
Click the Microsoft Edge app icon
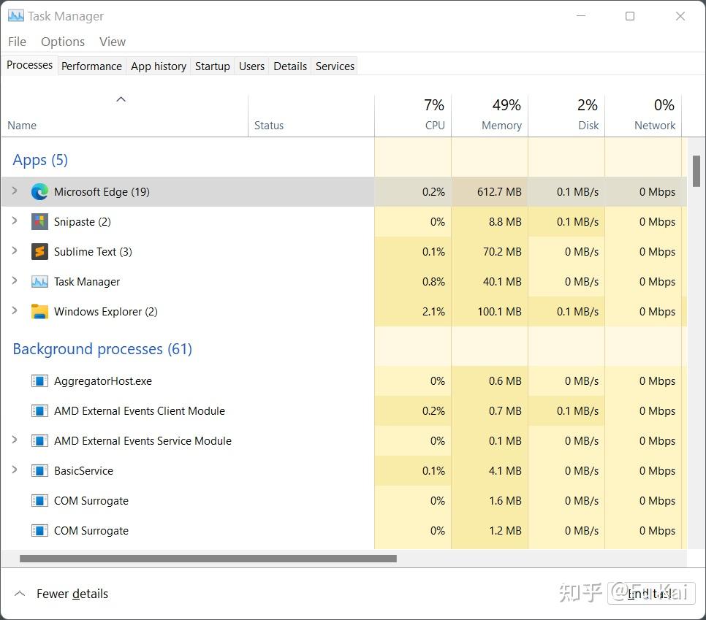39,191
